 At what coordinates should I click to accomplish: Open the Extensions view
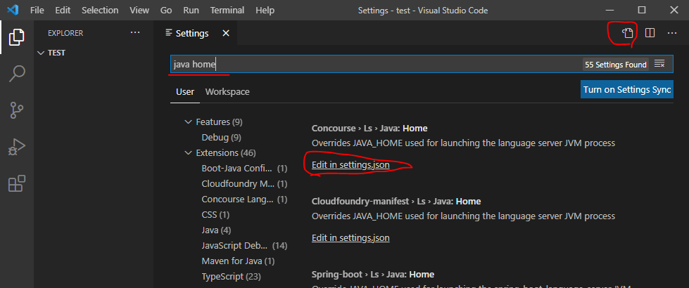tap(17, 183)
